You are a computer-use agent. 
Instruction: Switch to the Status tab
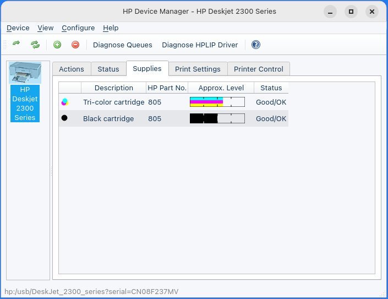[x=108, y=69]
